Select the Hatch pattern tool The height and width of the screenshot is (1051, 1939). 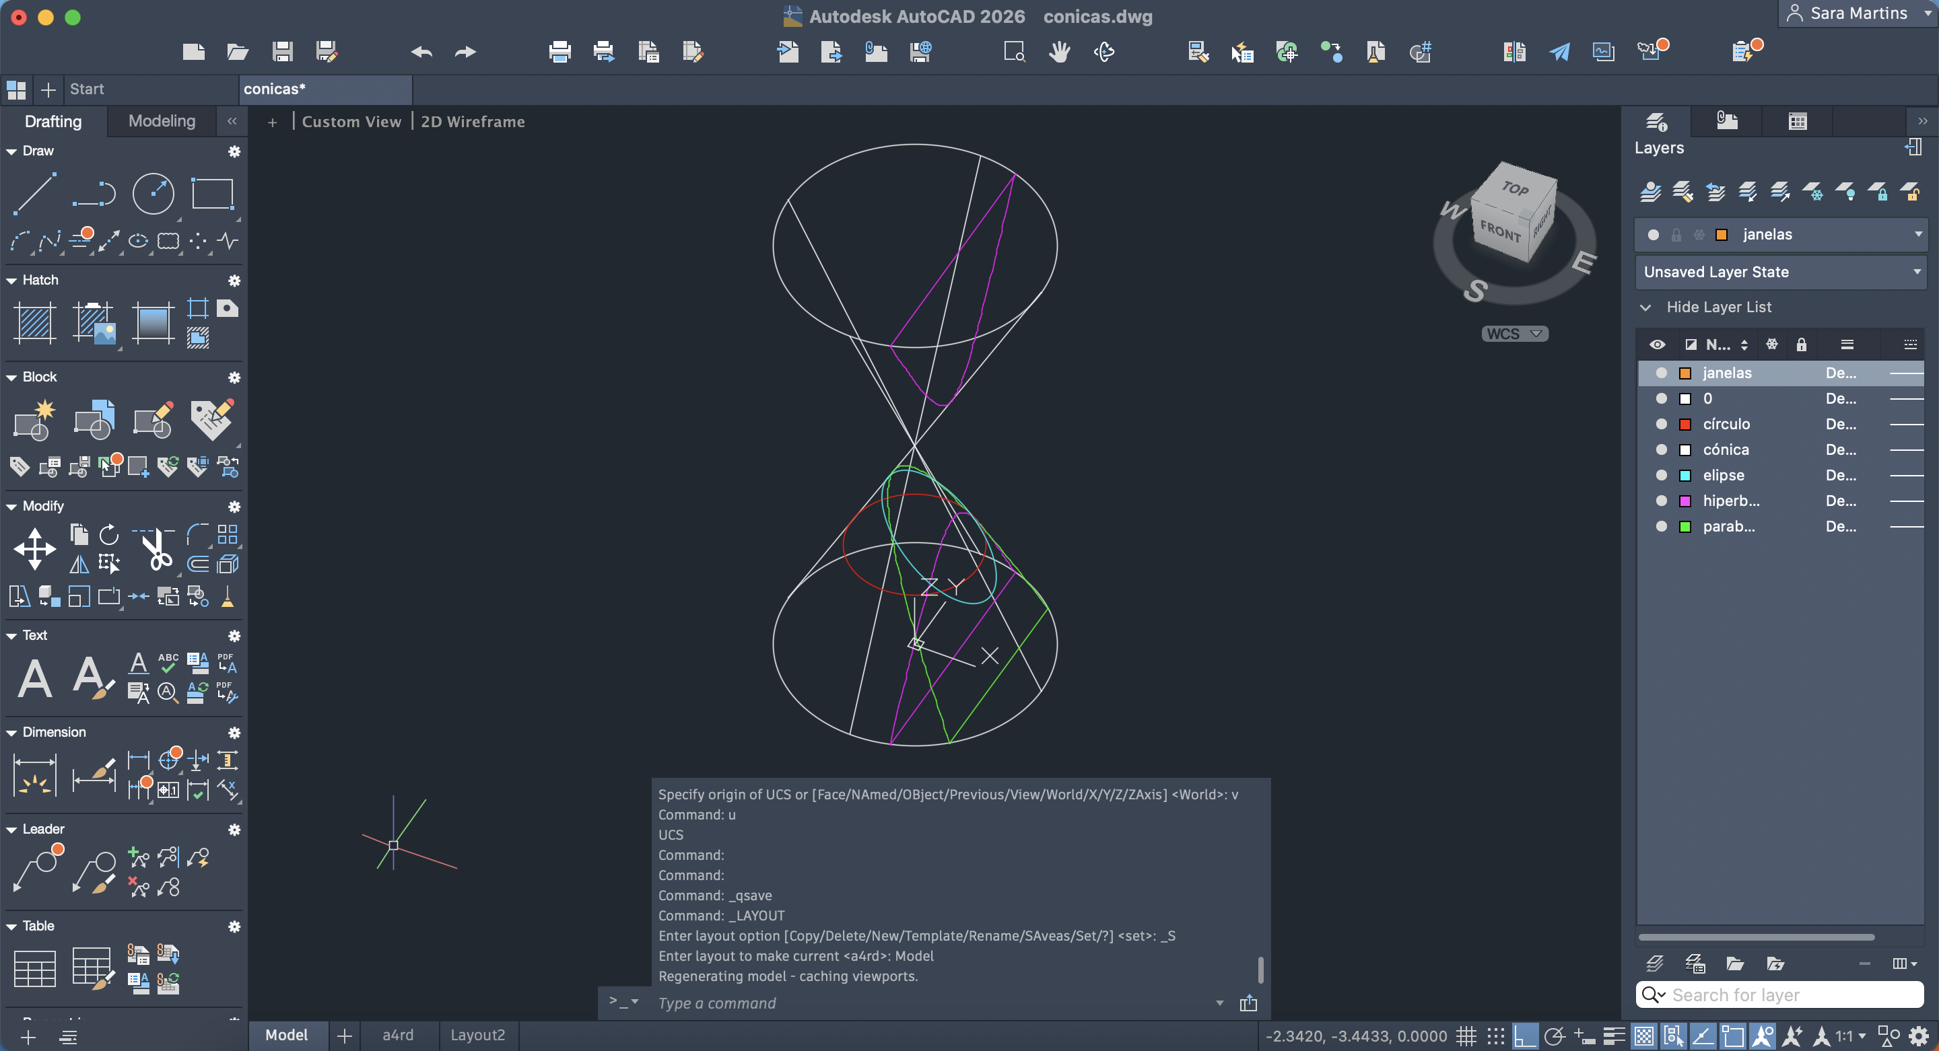pos(34,323)
